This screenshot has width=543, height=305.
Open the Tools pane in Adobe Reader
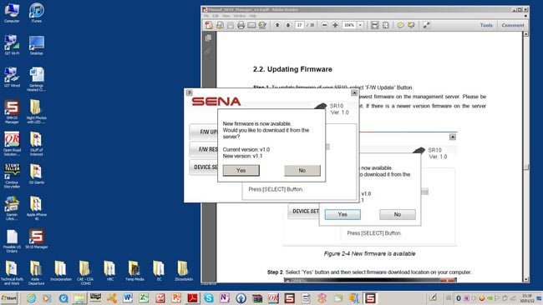click(486, 25)
